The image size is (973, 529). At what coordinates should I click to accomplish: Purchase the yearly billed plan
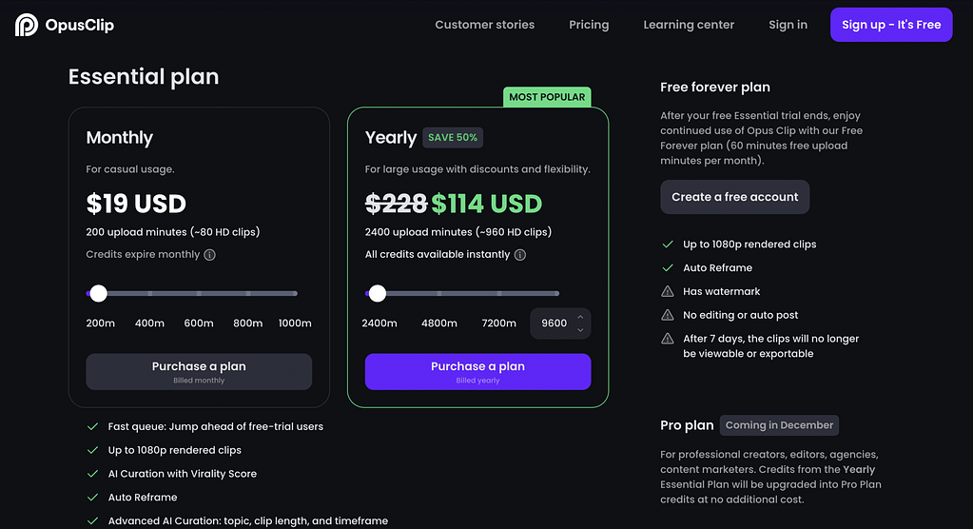[477, 372]
